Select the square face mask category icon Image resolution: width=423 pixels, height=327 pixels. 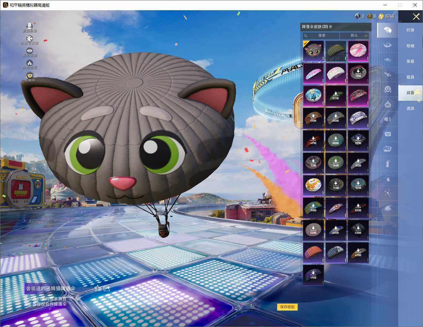coord(388,134)
